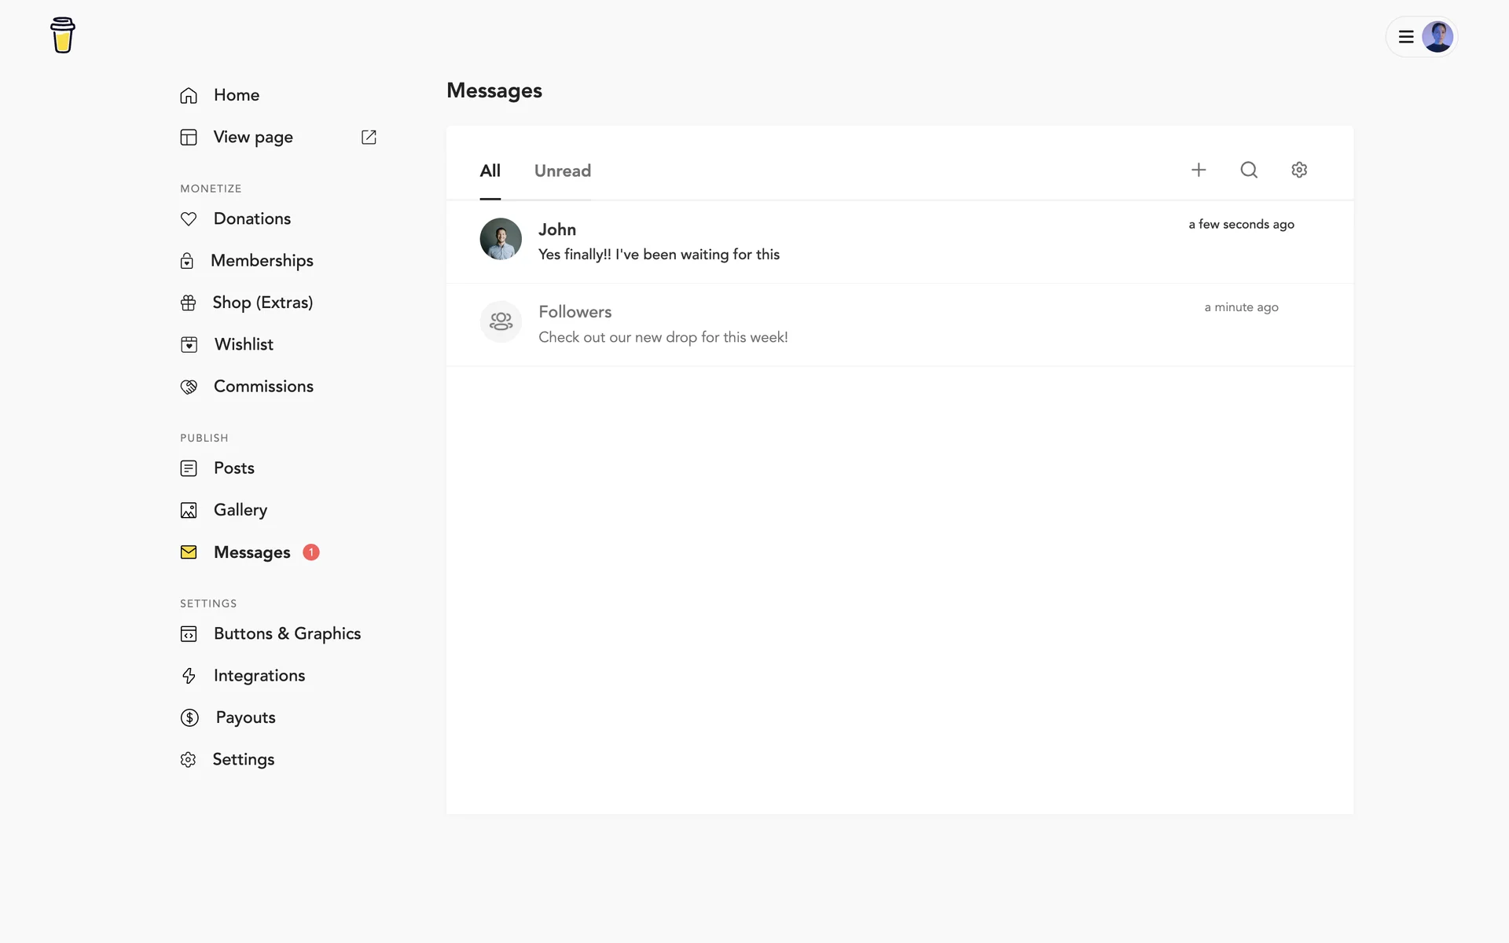Open Buttons & Graphics settings
This screenshot has width=1509, height=943.
(286, 634)
